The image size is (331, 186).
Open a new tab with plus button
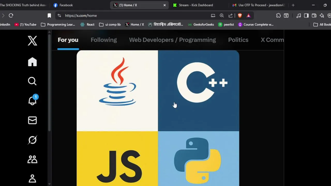[293, 5]
